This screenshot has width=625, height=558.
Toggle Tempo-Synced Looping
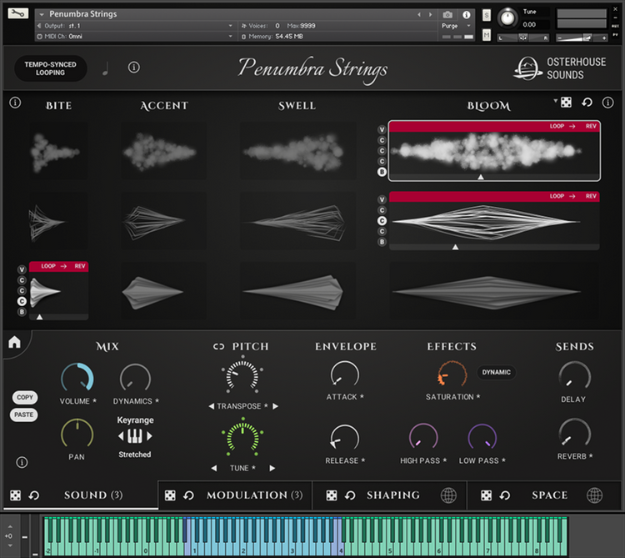point(50,68)
